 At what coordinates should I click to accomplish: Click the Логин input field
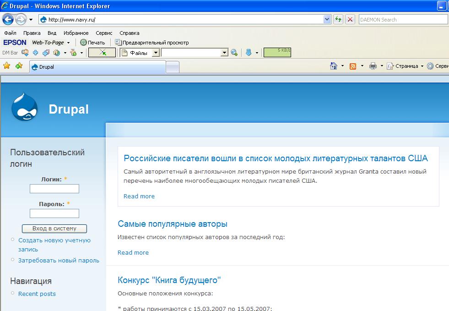pyautogui.click(x=54, y=189)
